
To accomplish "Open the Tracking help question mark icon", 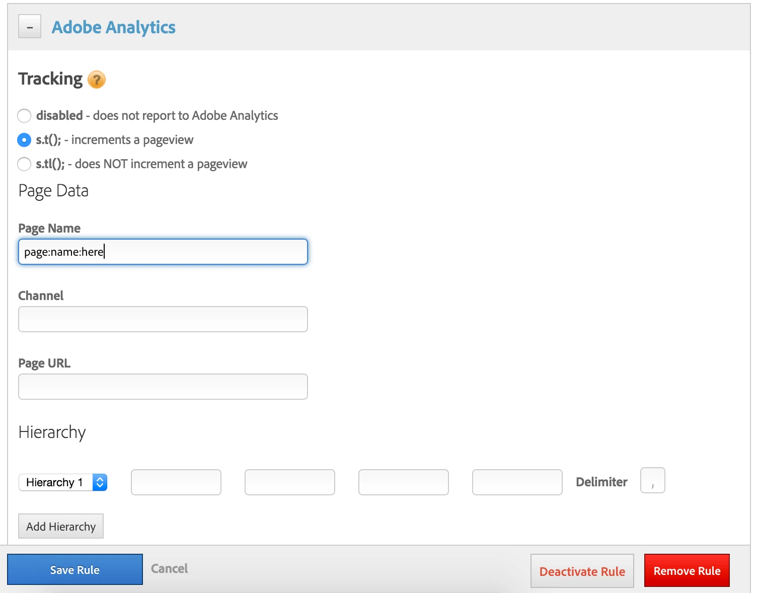I will pyautogui.click(x=97, y=80).
